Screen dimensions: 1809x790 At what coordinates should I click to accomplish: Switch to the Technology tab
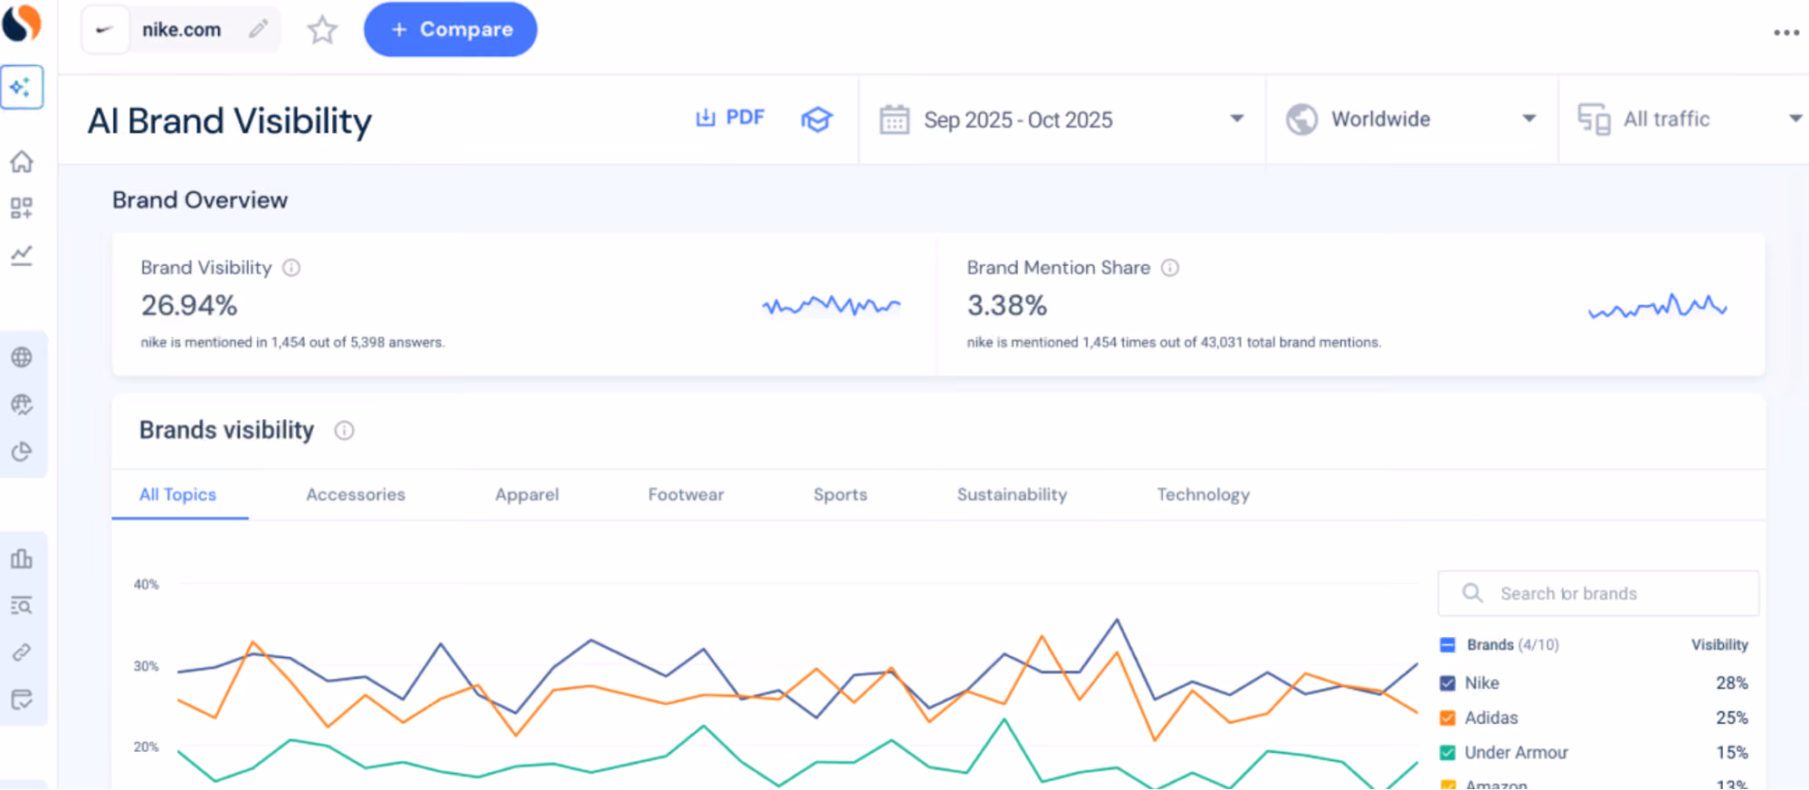1203,495
